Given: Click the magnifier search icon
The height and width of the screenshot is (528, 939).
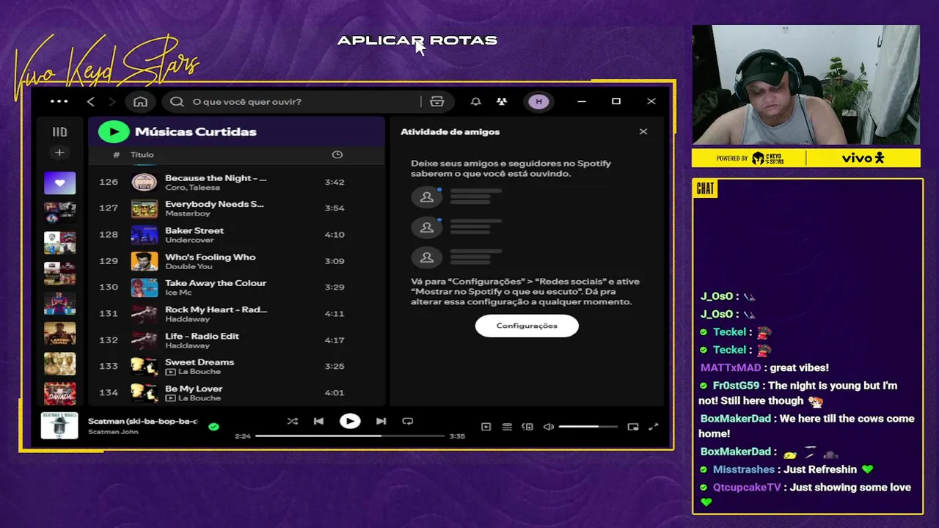Looking at the screenshot, I should pos(177,101).
